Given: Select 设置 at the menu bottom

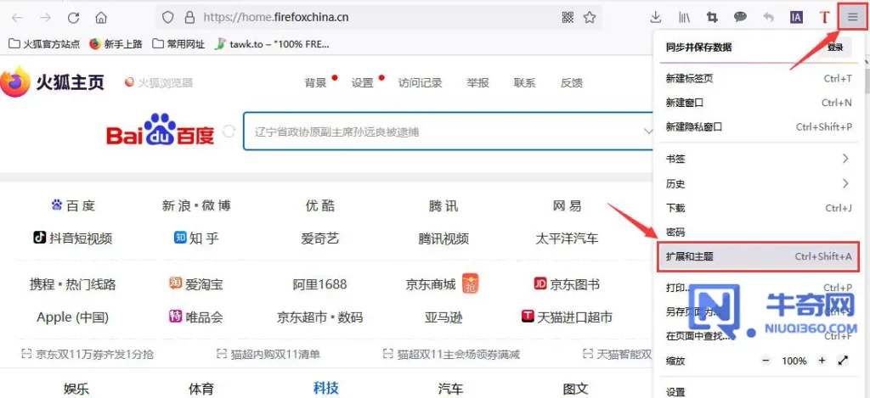Looking at the screenshot, I should pyautogui.click(x=759, y=391).
